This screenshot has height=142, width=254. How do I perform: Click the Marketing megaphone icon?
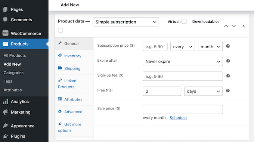pyautogui.click(x=5, y=112)
